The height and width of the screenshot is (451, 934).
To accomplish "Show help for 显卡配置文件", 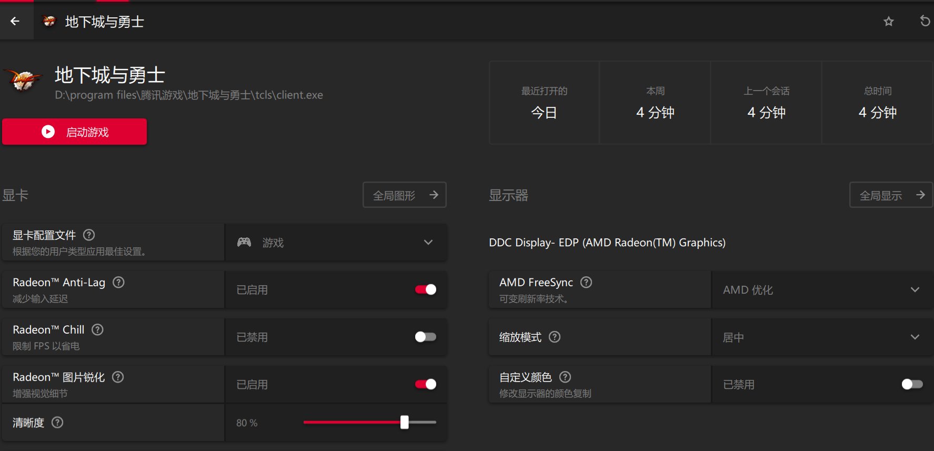I will [x=89, y=235].
